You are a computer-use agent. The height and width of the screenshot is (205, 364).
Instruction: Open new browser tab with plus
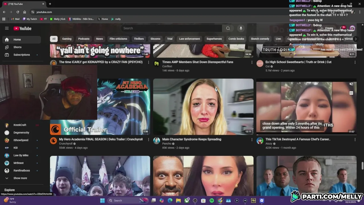pos(50,4)
